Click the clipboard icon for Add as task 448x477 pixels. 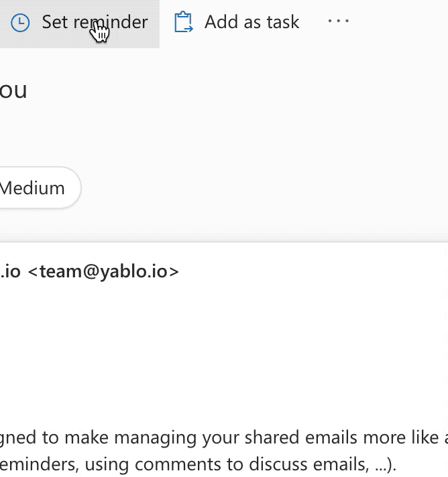183,23
